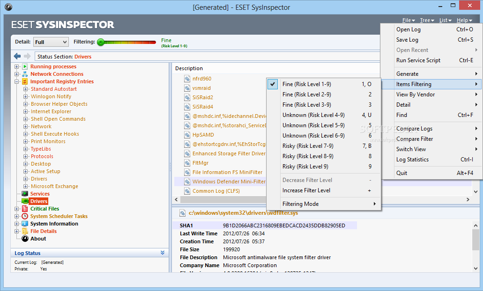Click the details pane scroll down arrow
The width and height of the screenshot is (483, 291).
476,269
